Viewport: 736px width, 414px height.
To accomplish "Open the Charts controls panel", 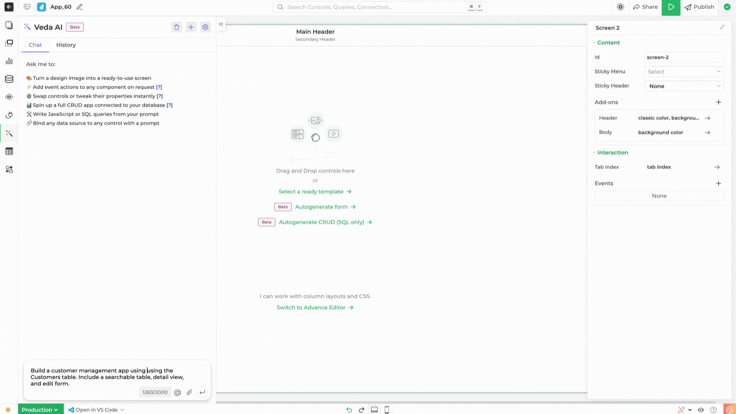I will click(x=9, y=61).
